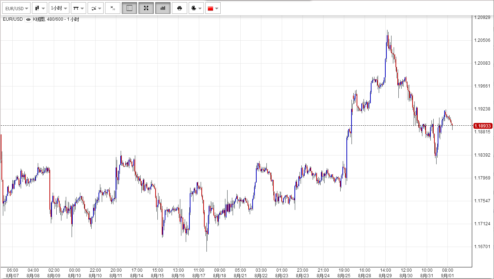This screenshot has width=494, height=279.
Task: Open the language selector with China flag
Action: pyautogui.click(x=213, y=8)
